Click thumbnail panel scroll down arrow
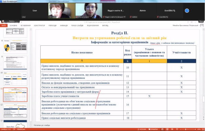205x131 pixels. pos(31,127)
